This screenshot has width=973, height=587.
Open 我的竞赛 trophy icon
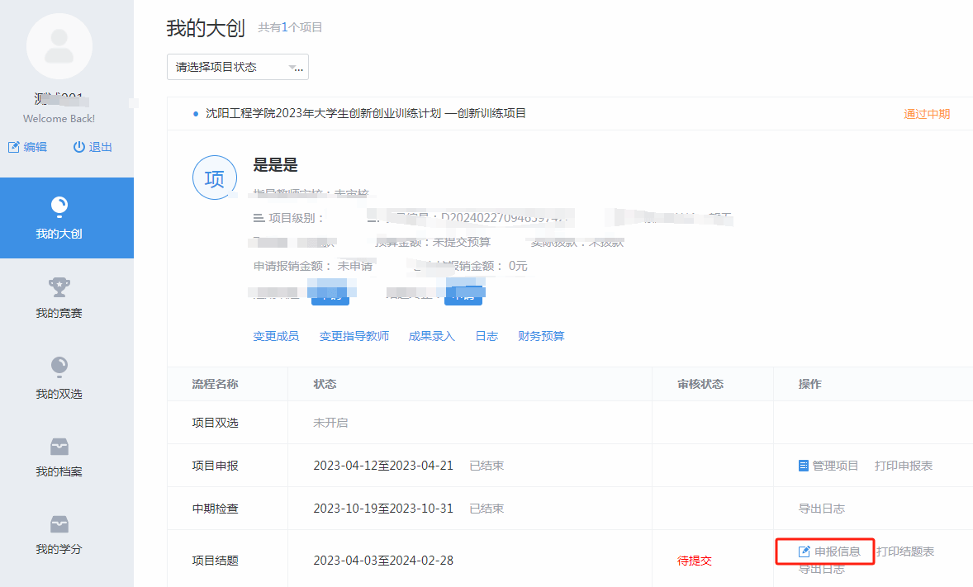(x=59, y=286)
